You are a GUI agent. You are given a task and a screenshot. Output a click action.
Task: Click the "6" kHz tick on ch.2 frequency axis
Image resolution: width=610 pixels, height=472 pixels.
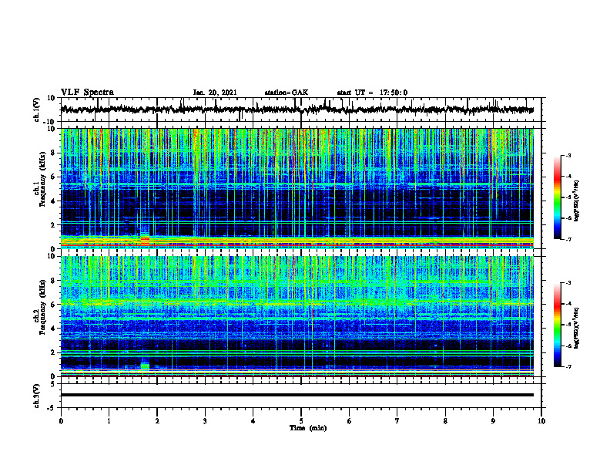click(x=53, y=305)
